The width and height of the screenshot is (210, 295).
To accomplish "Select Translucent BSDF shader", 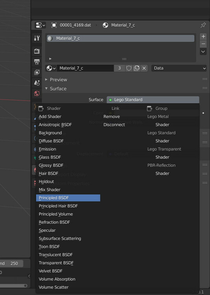I will (68, 255).
